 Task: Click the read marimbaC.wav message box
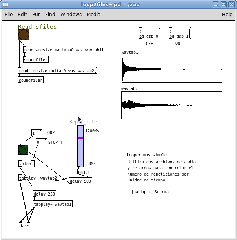coord(63,50)
